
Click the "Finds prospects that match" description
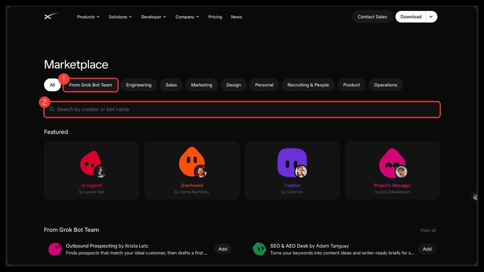(137, 253)
